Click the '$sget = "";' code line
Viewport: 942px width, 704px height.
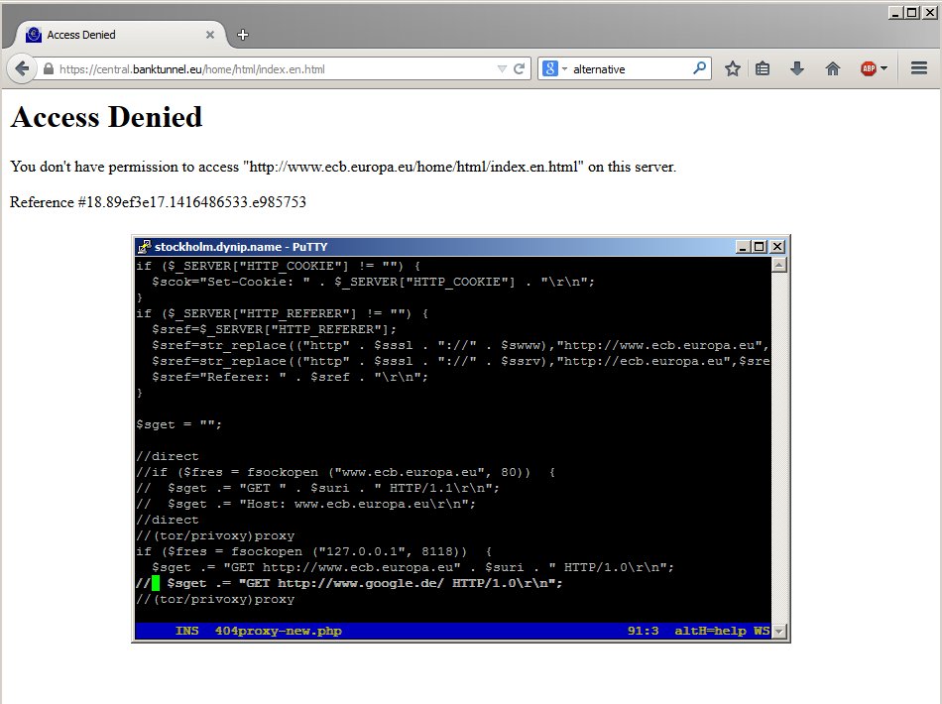point(179,424)
